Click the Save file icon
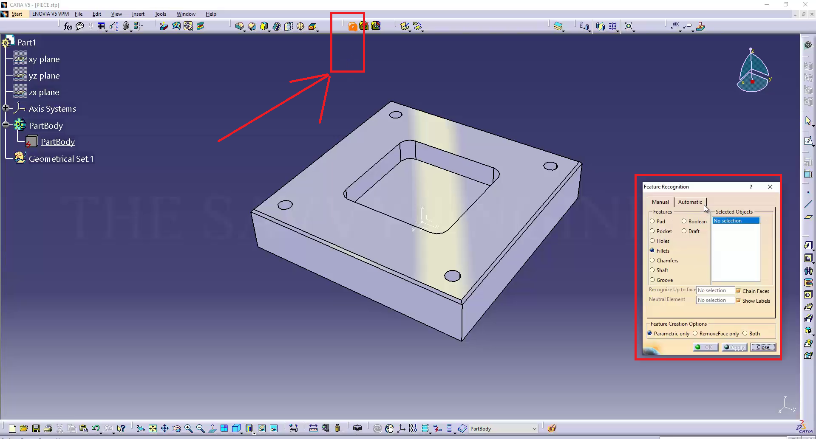Screen dimensions: 816x439 pyautogui.click(x=36, y=428)
